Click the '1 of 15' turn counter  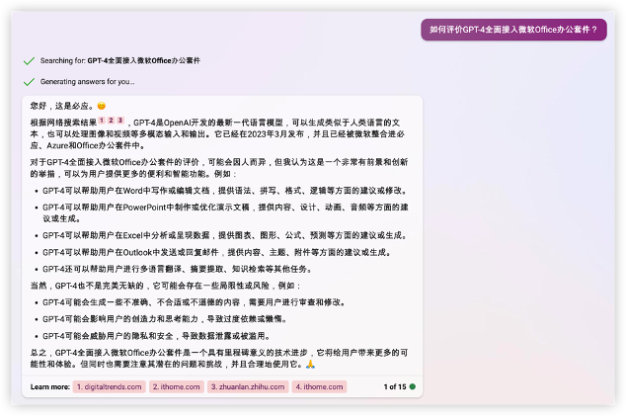click(395, 386)
